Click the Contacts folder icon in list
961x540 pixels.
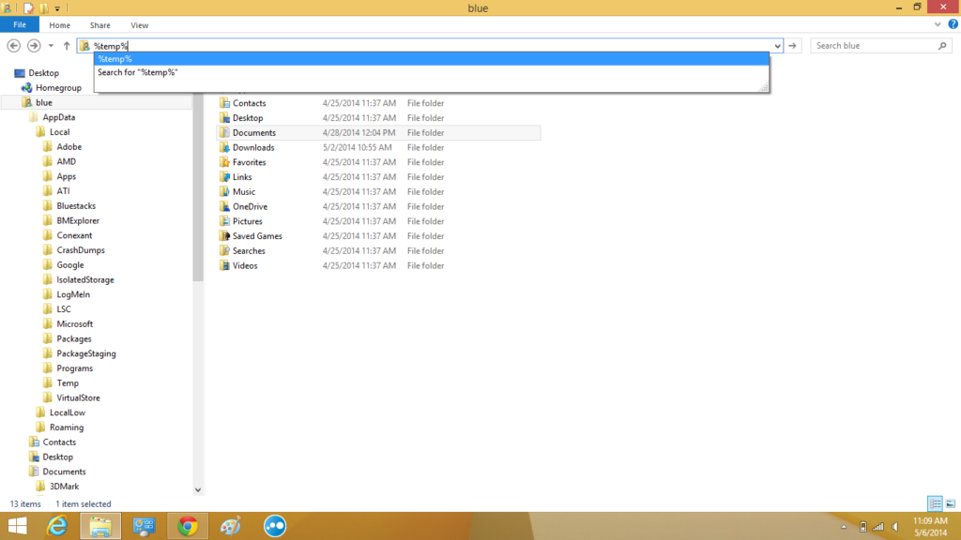pyautogui.click(x=225, y=103)
